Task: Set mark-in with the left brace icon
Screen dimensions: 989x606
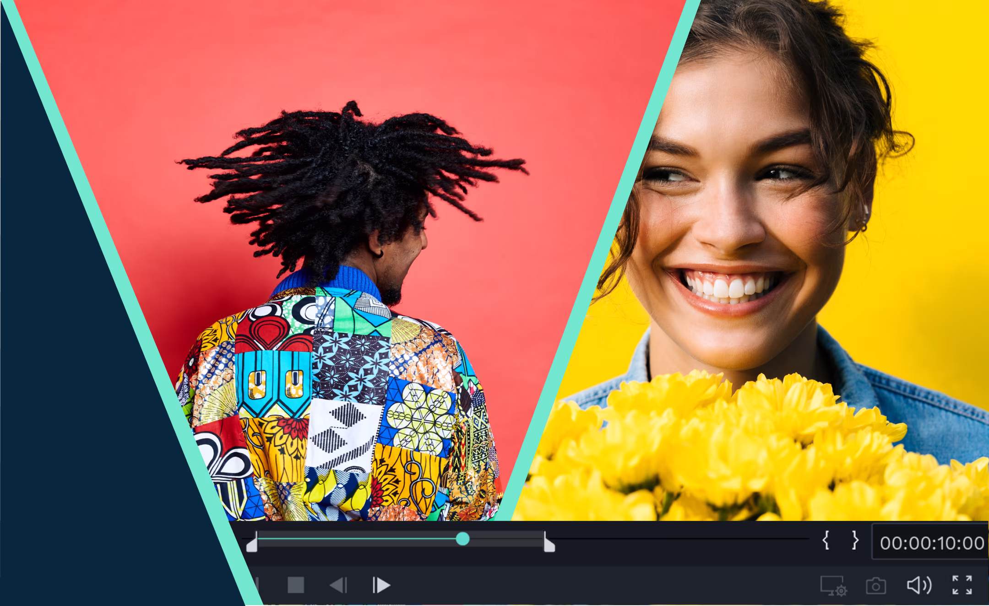Action: (826, 541)
